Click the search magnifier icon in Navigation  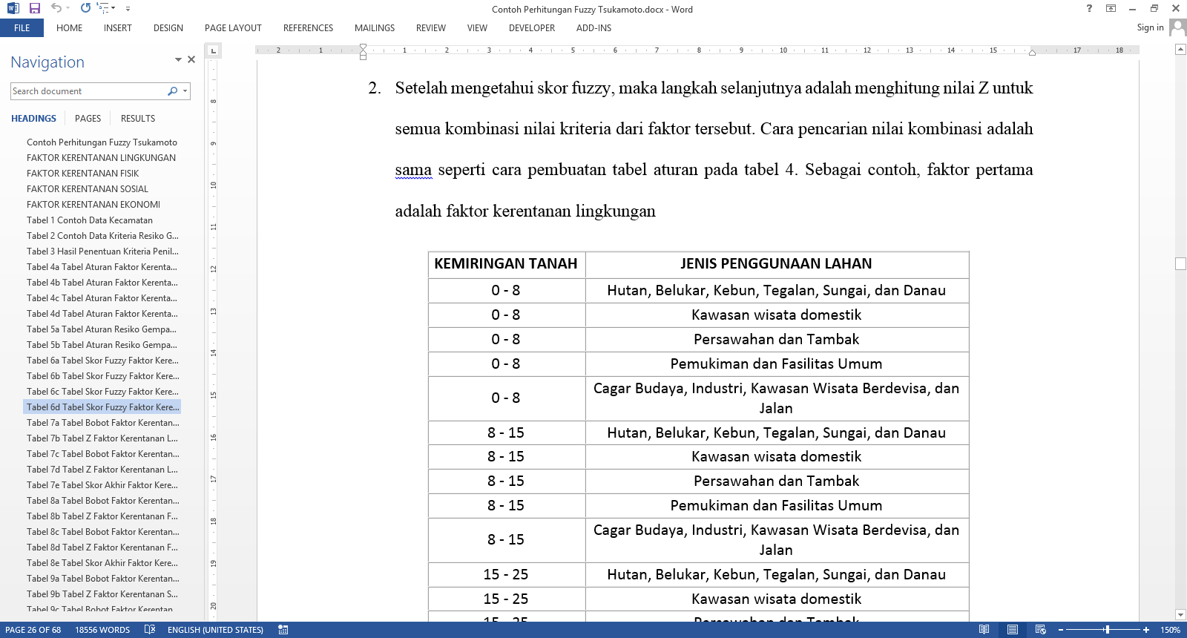pos(172,91)
